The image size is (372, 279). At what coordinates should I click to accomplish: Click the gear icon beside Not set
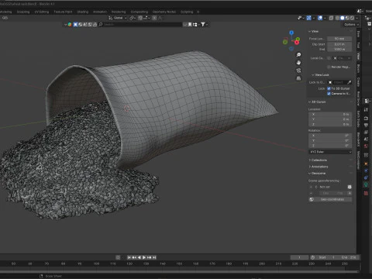coord(350,187)
